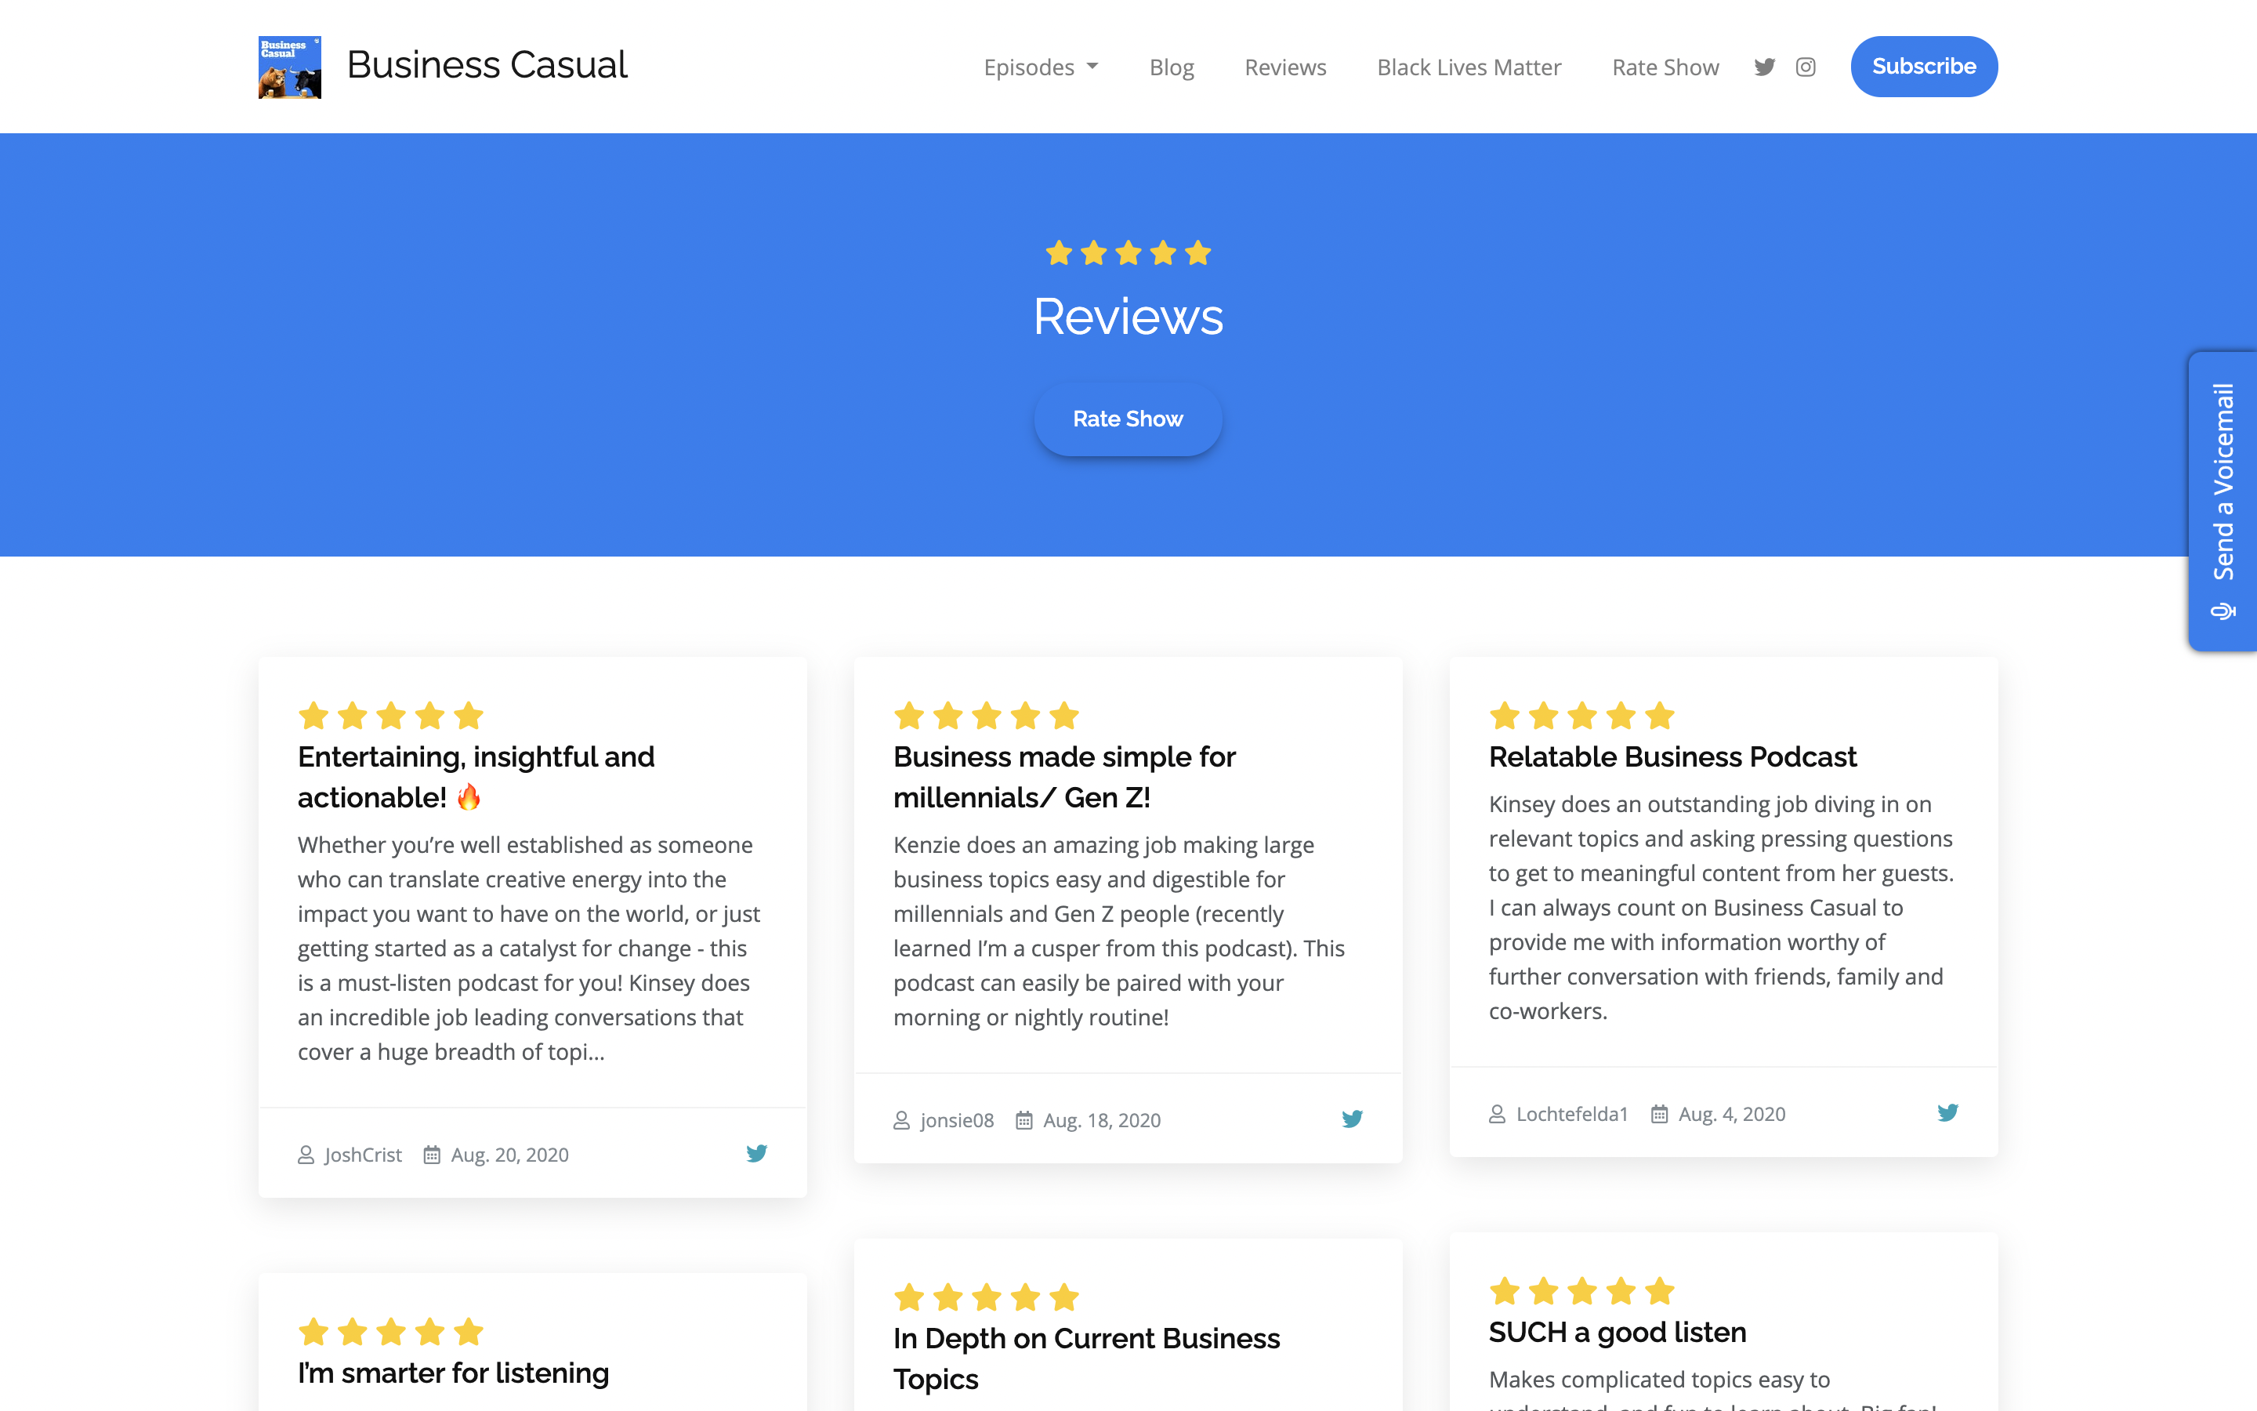Click the Business Casual podcast logo

pyautogui.click(x=289, y=67)
